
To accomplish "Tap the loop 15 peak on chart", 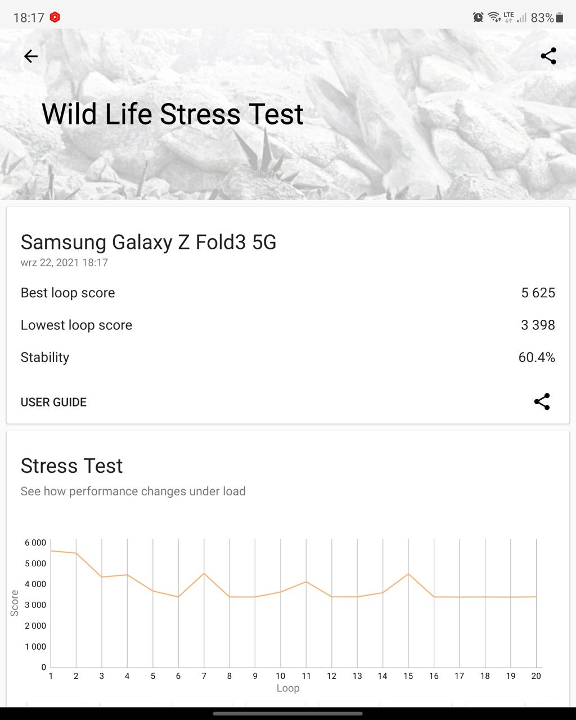I will (x=408, y=574).
